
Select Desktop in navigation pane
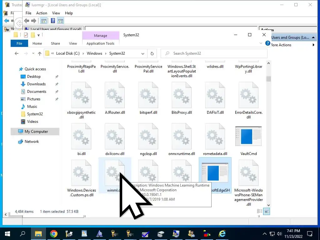(x=34, y=77)
